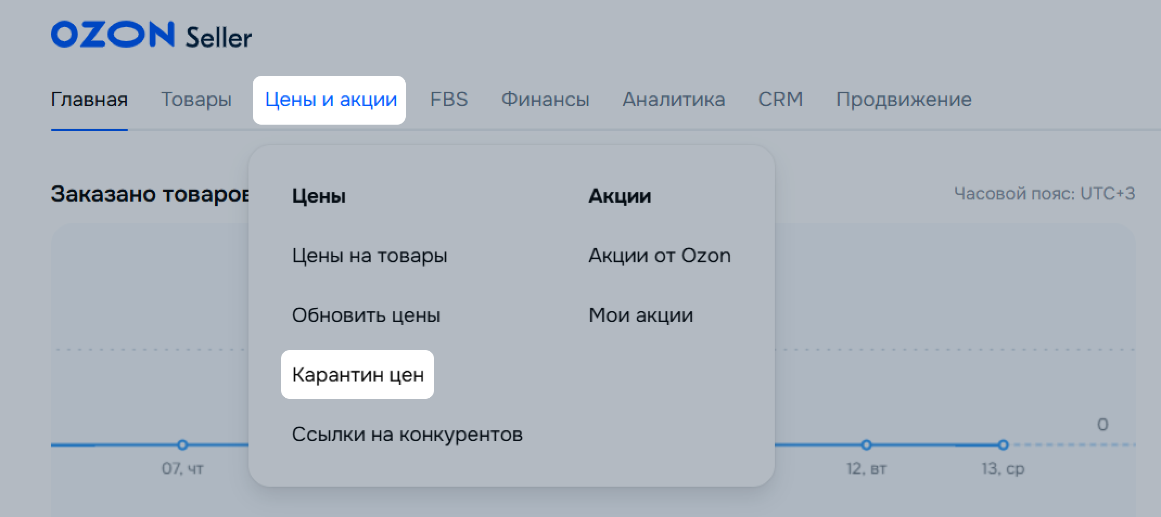Viewport: 1161px width, 517px height.
Task: Click the 12, вт axis label
Action: 866,468
